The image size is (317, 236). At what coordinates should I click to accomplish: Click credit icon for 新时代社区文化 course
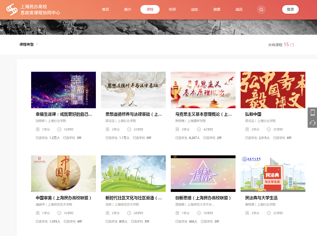tap(108, 213)
